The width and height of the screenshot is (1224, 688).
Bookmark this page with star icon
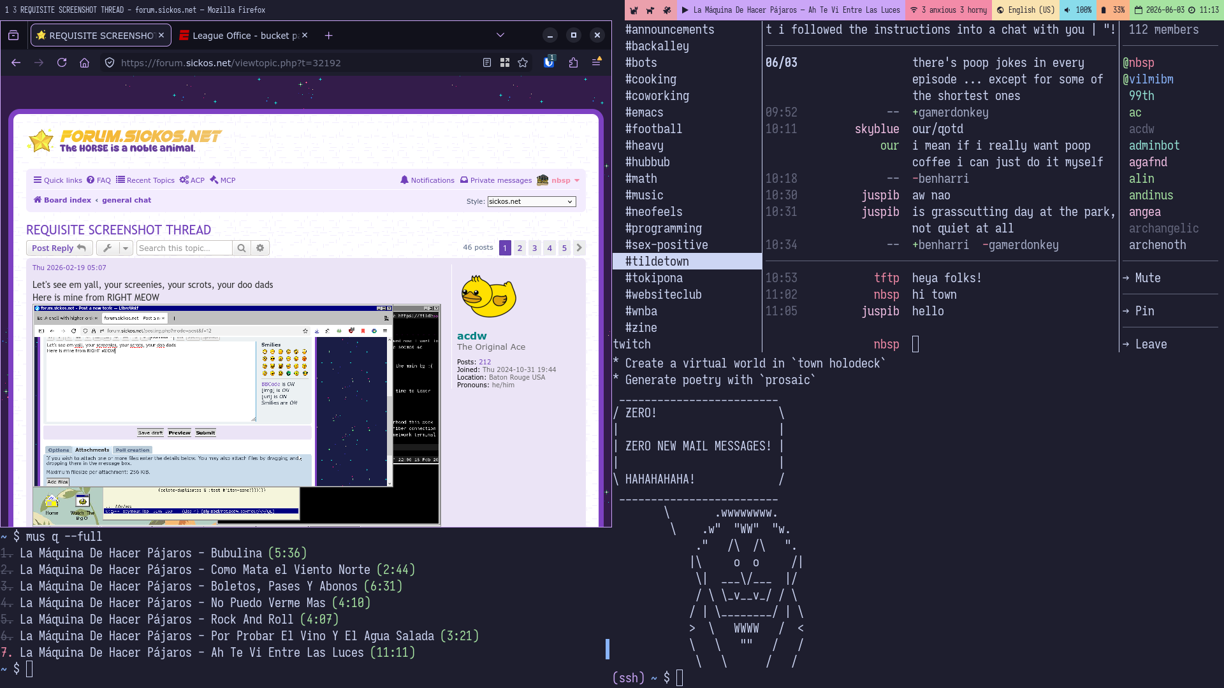(523, 62)
